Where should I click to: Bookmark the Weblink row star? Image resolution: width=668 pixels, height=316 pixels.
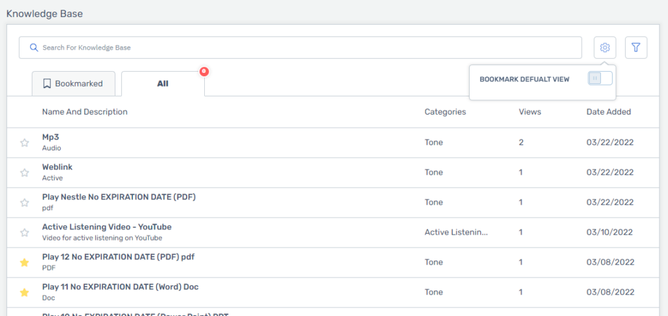click(25, 173)
